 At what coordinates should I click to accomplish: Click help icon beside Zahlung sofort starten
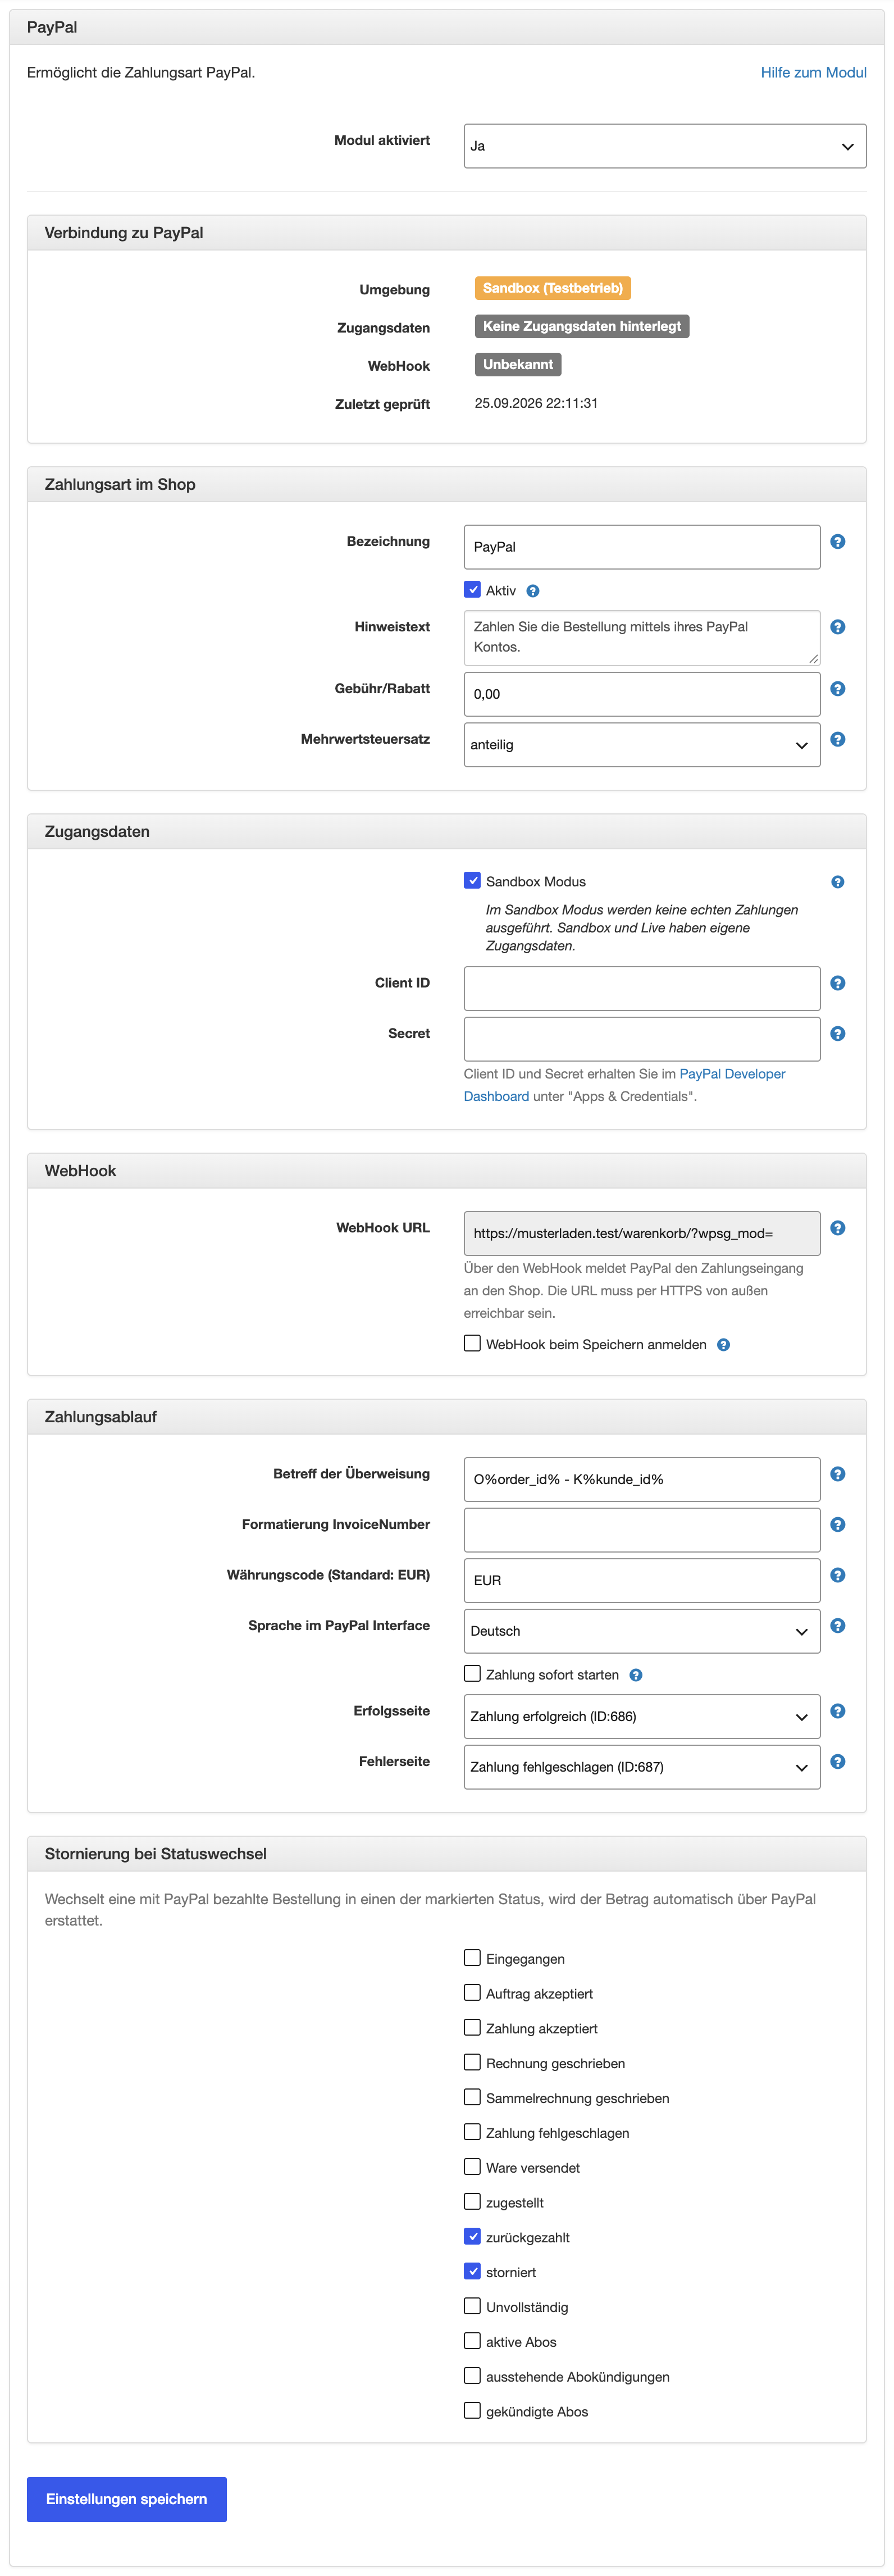pyautogui.click(x=636, y=1675)
